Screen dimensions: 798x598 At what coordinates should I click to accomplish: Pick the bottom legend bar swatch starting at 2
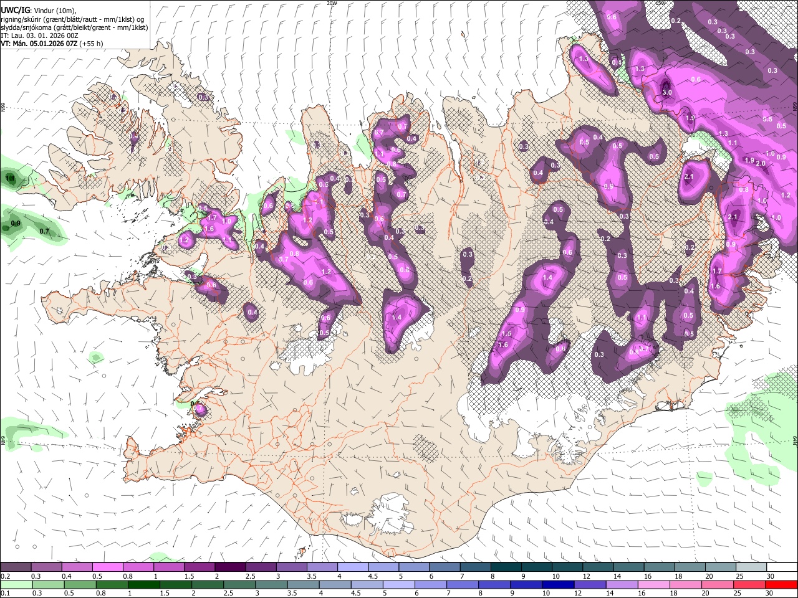208,584
